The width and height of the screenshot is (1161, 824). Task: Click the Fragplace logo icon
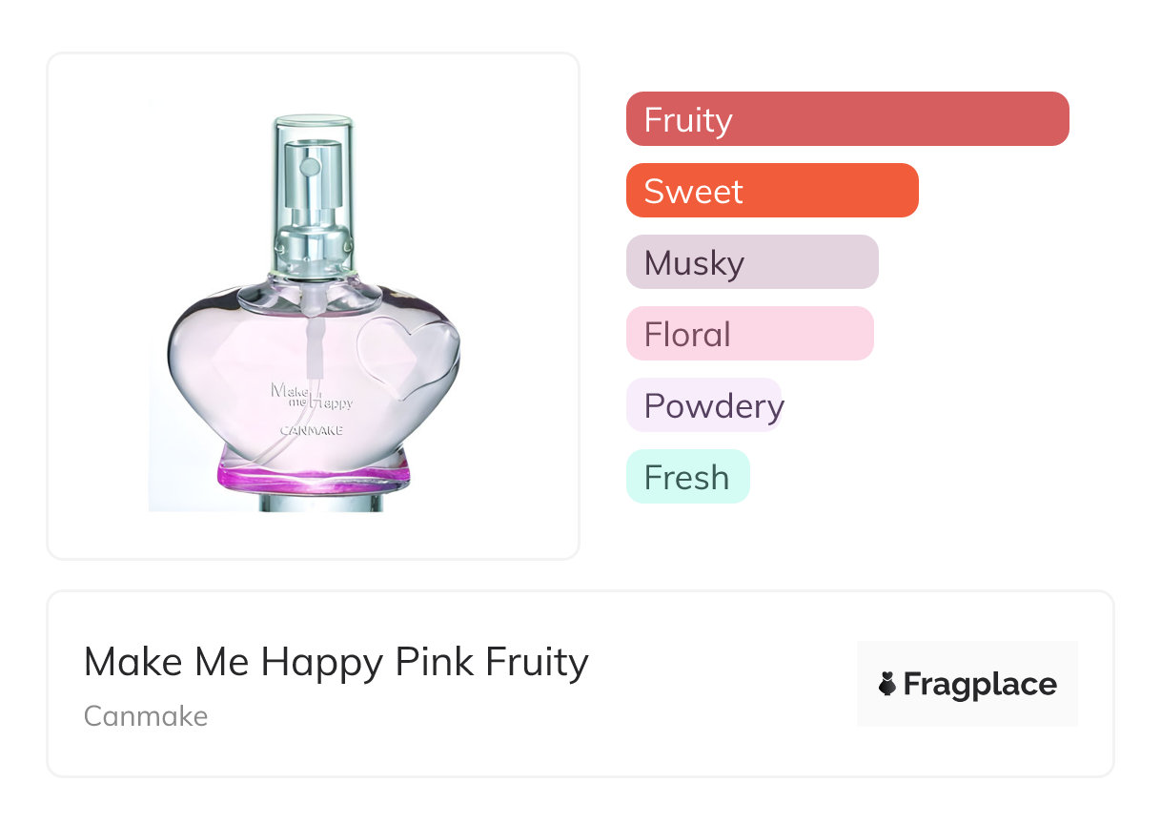(x=887, y=684)
